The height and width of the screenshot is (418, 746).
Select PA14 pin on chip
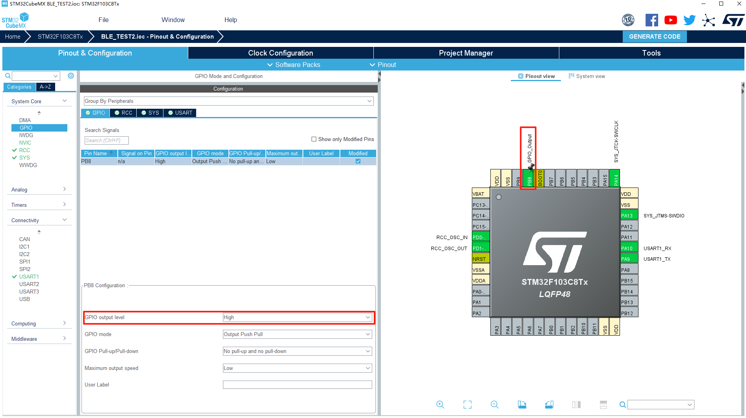point(616,178)
